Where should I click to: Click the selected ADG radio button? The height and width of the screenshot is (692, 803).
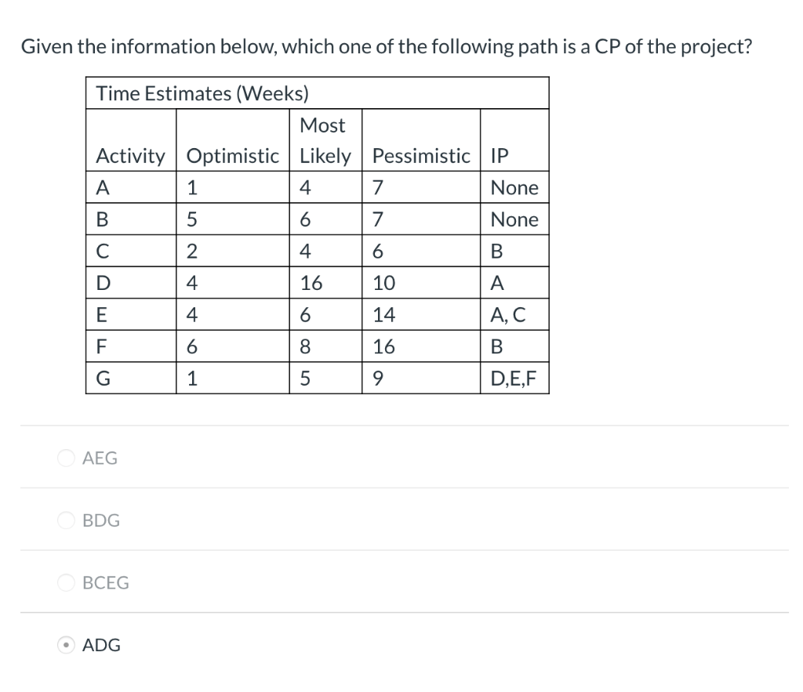(66, 645)
